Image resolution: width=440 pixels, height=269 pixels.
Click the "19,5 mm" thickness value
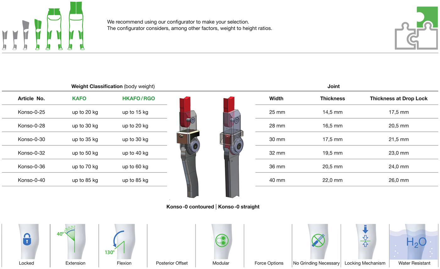click(x=333, y=153)
